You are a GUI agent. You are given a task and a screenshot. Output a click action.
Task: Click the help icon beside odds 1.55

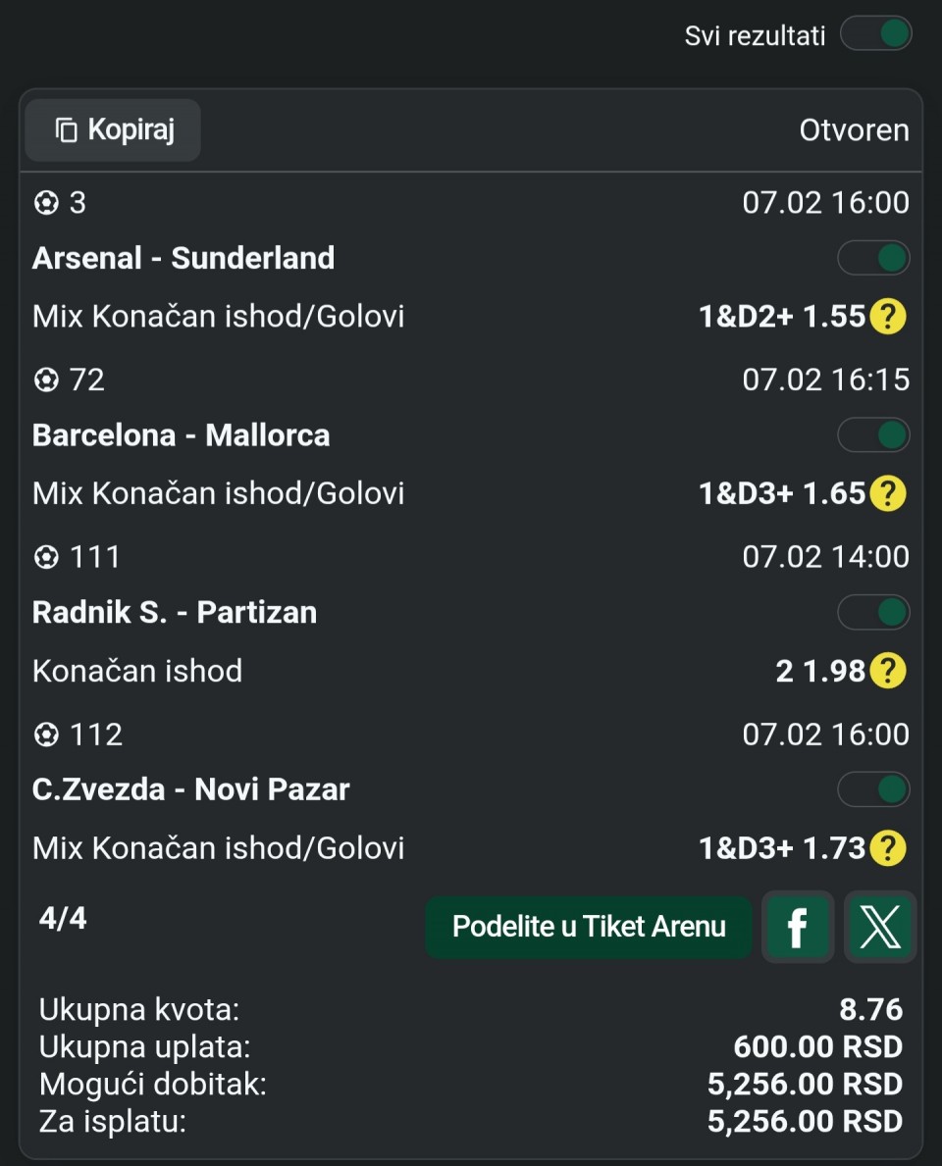pos(888,317)
